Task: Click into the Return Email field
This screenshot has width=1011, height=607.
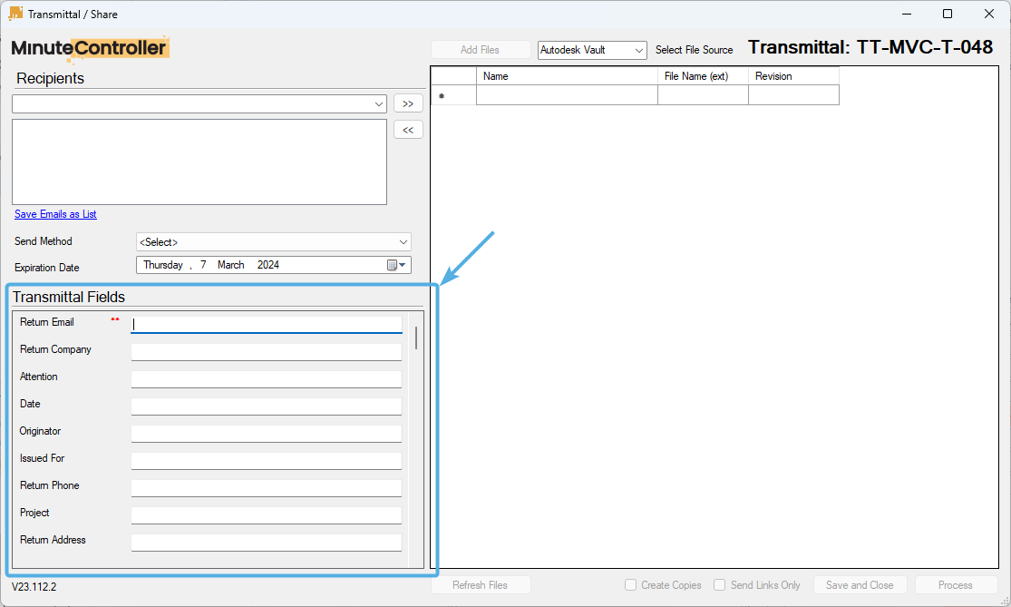Action: point(266,324)
